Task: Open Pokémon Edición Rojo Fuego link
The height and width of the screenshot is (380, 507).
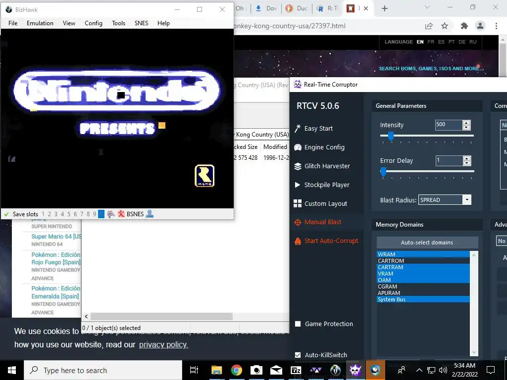Action: (x=56, y=258)
